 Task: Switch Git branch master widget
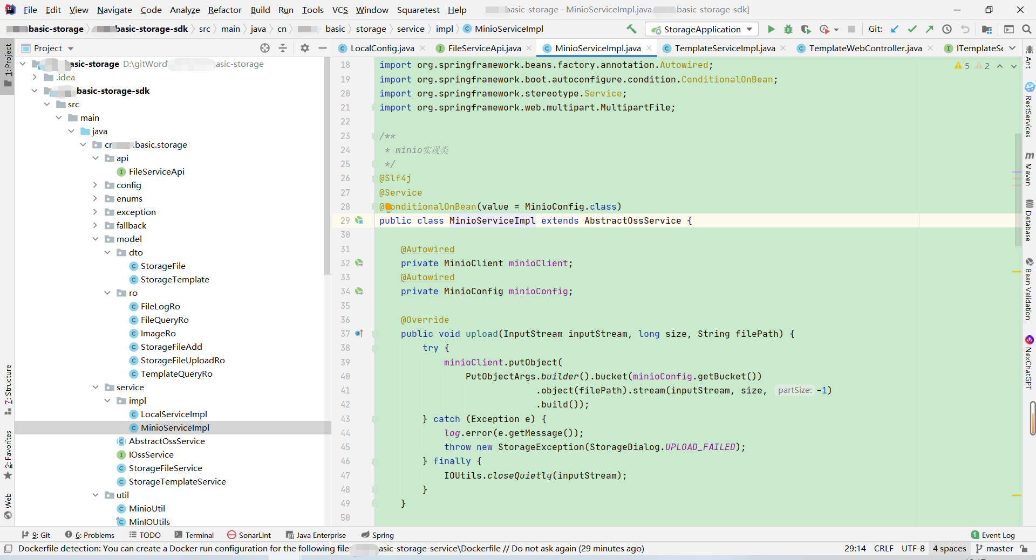[994, 548]
